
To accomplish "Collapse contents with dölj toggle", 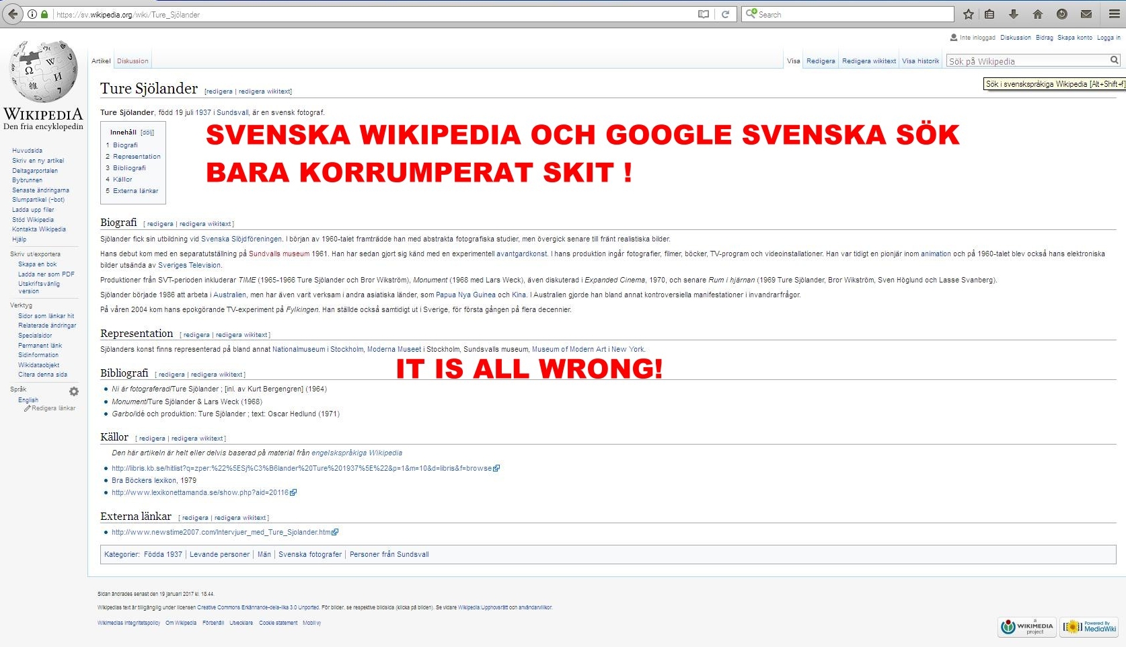I will 147,132.
